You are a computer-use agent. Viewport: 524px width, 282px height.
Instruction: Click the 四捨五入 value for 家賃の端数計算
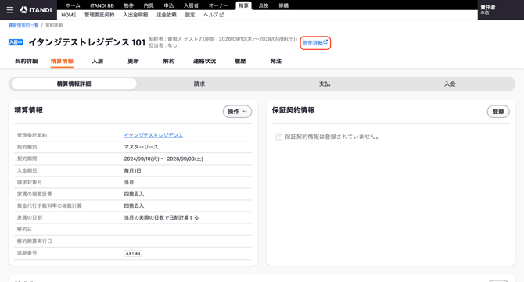point(134,194)
